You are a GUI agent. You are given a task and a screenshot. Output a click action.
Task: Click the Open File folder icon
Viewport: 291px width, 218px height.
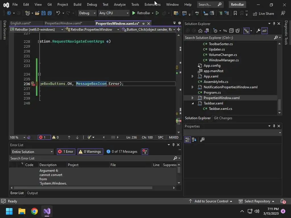point(37,13)
